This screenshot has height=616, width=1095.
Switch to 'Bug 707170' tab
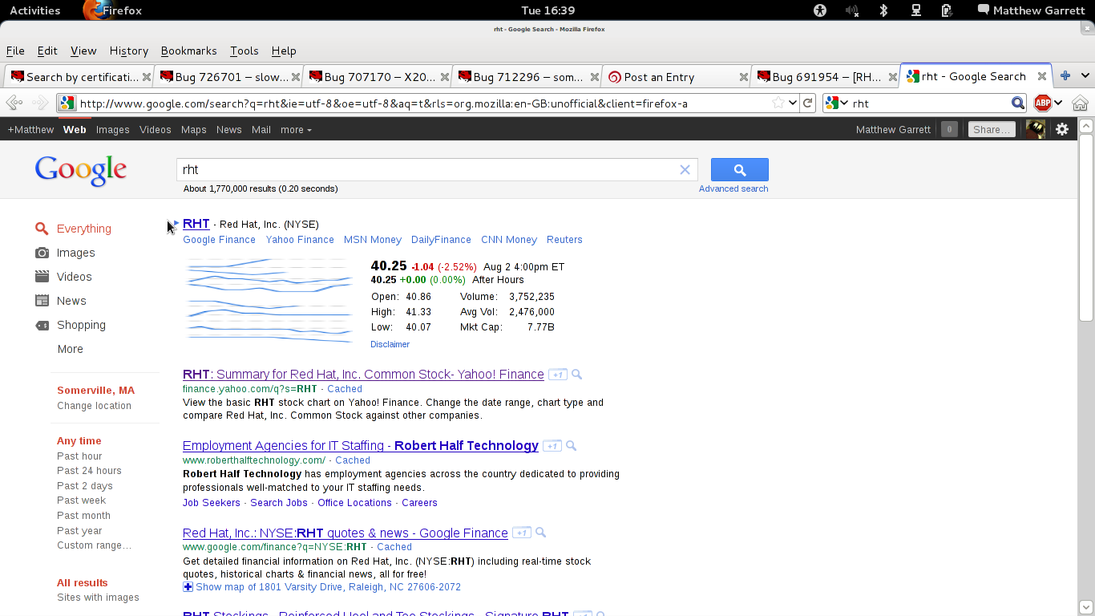coord(378,77)
